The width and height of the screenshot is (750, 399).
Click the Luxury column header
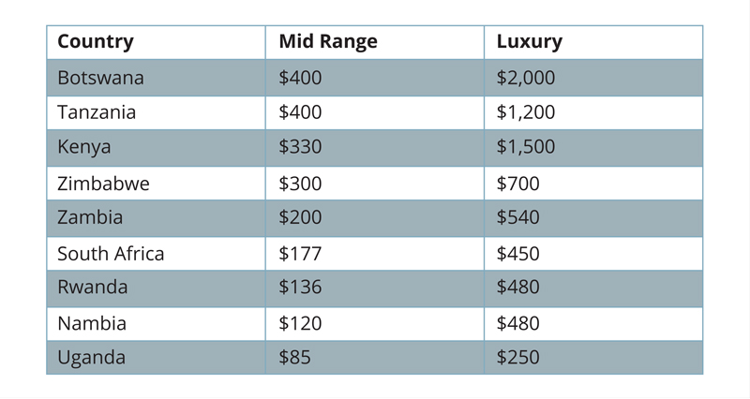click(530, 42)
